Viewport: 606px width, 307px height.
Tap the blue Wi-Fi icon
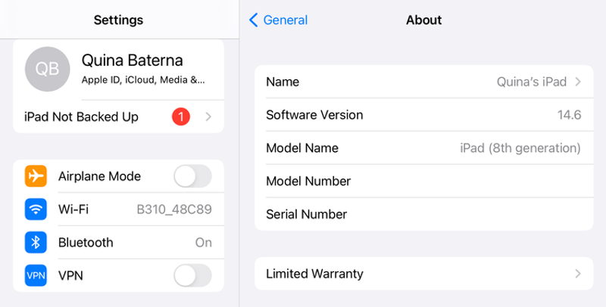pos(36,209)
